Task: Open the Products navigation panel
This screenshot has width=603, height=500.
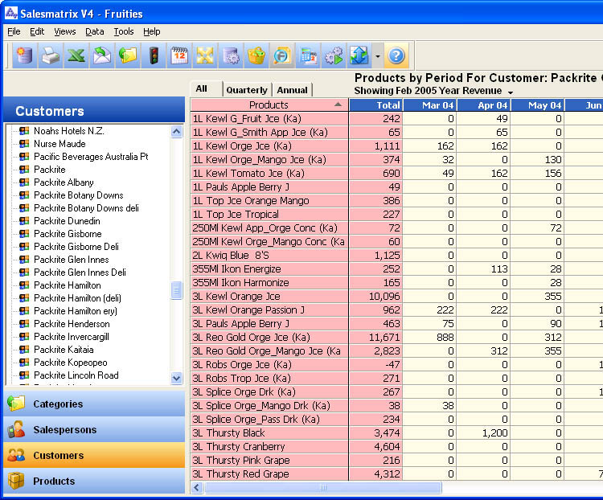Action: click(94, 482)
